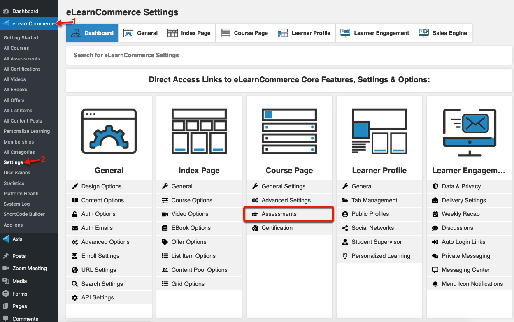Image resolution: width=514 pixels, height=322 pixels.
Task: Click the graduation cap icon beside Assessments
Action: (255, 214)
